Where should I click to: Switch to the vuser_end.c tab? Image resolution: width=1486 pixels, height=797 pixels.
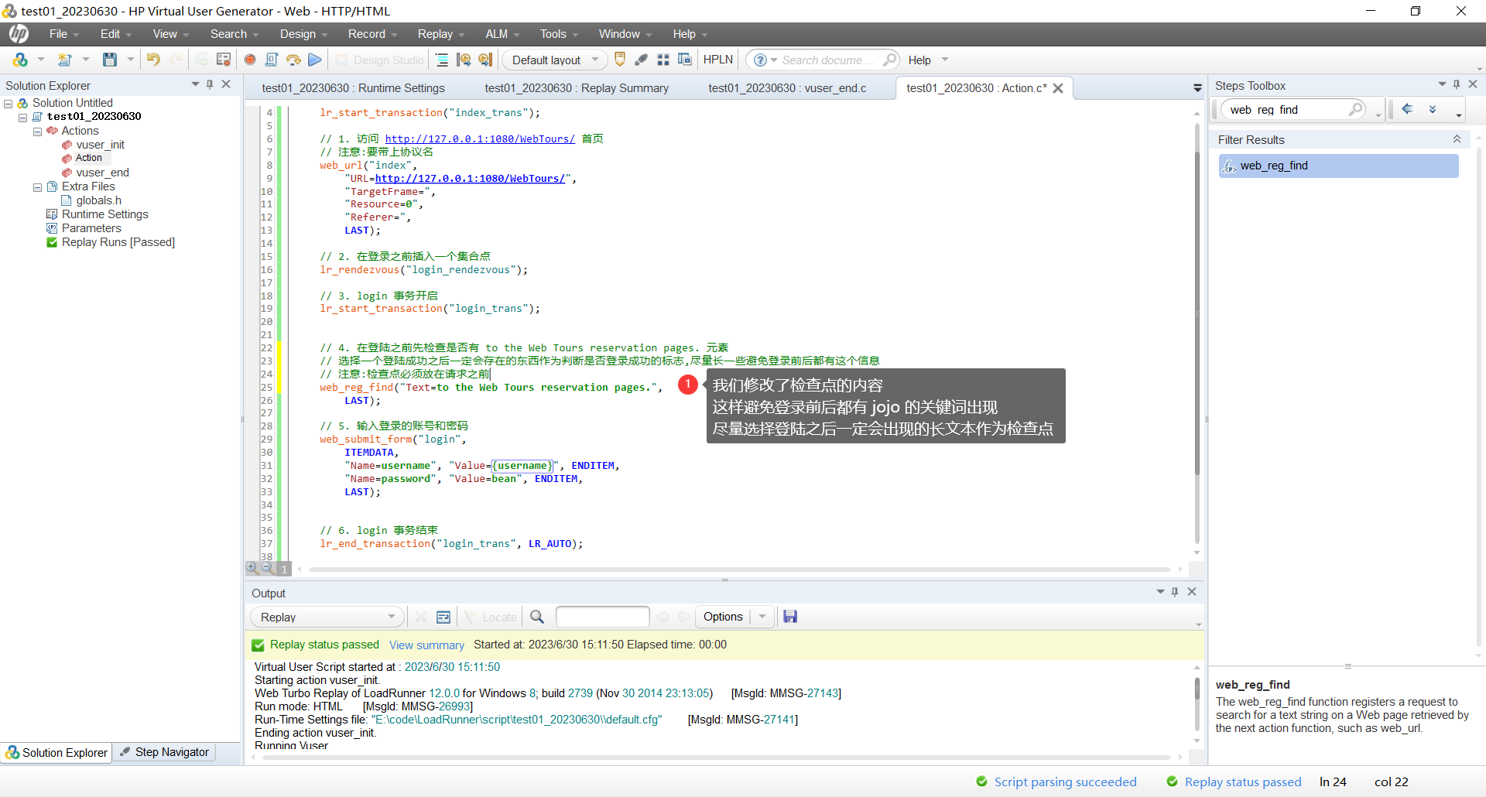point(787,88)
